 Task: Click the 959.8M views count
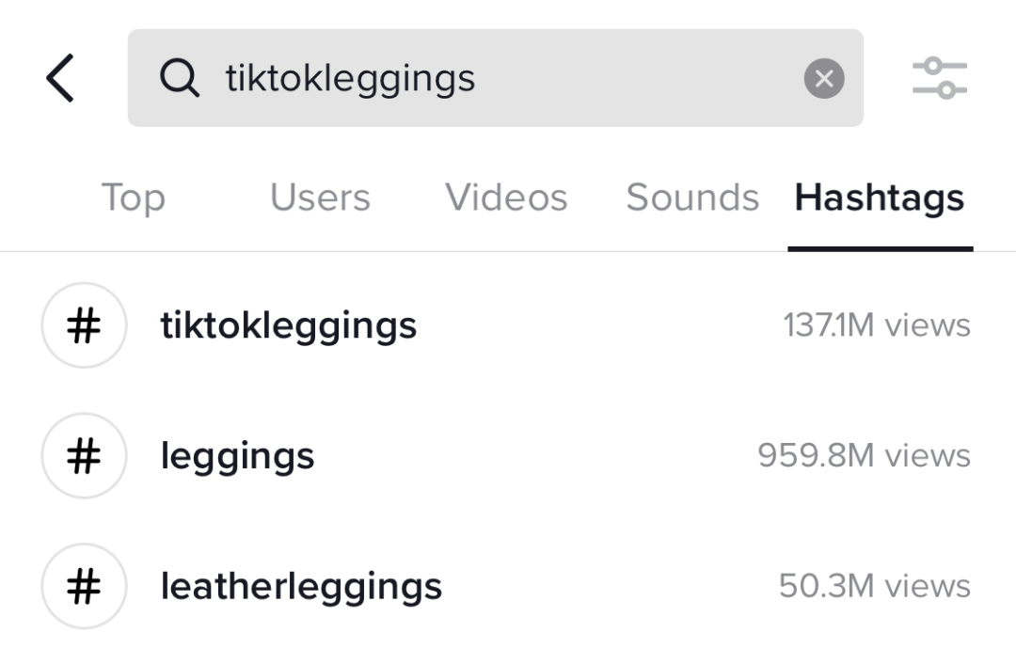tap(864, 456)
